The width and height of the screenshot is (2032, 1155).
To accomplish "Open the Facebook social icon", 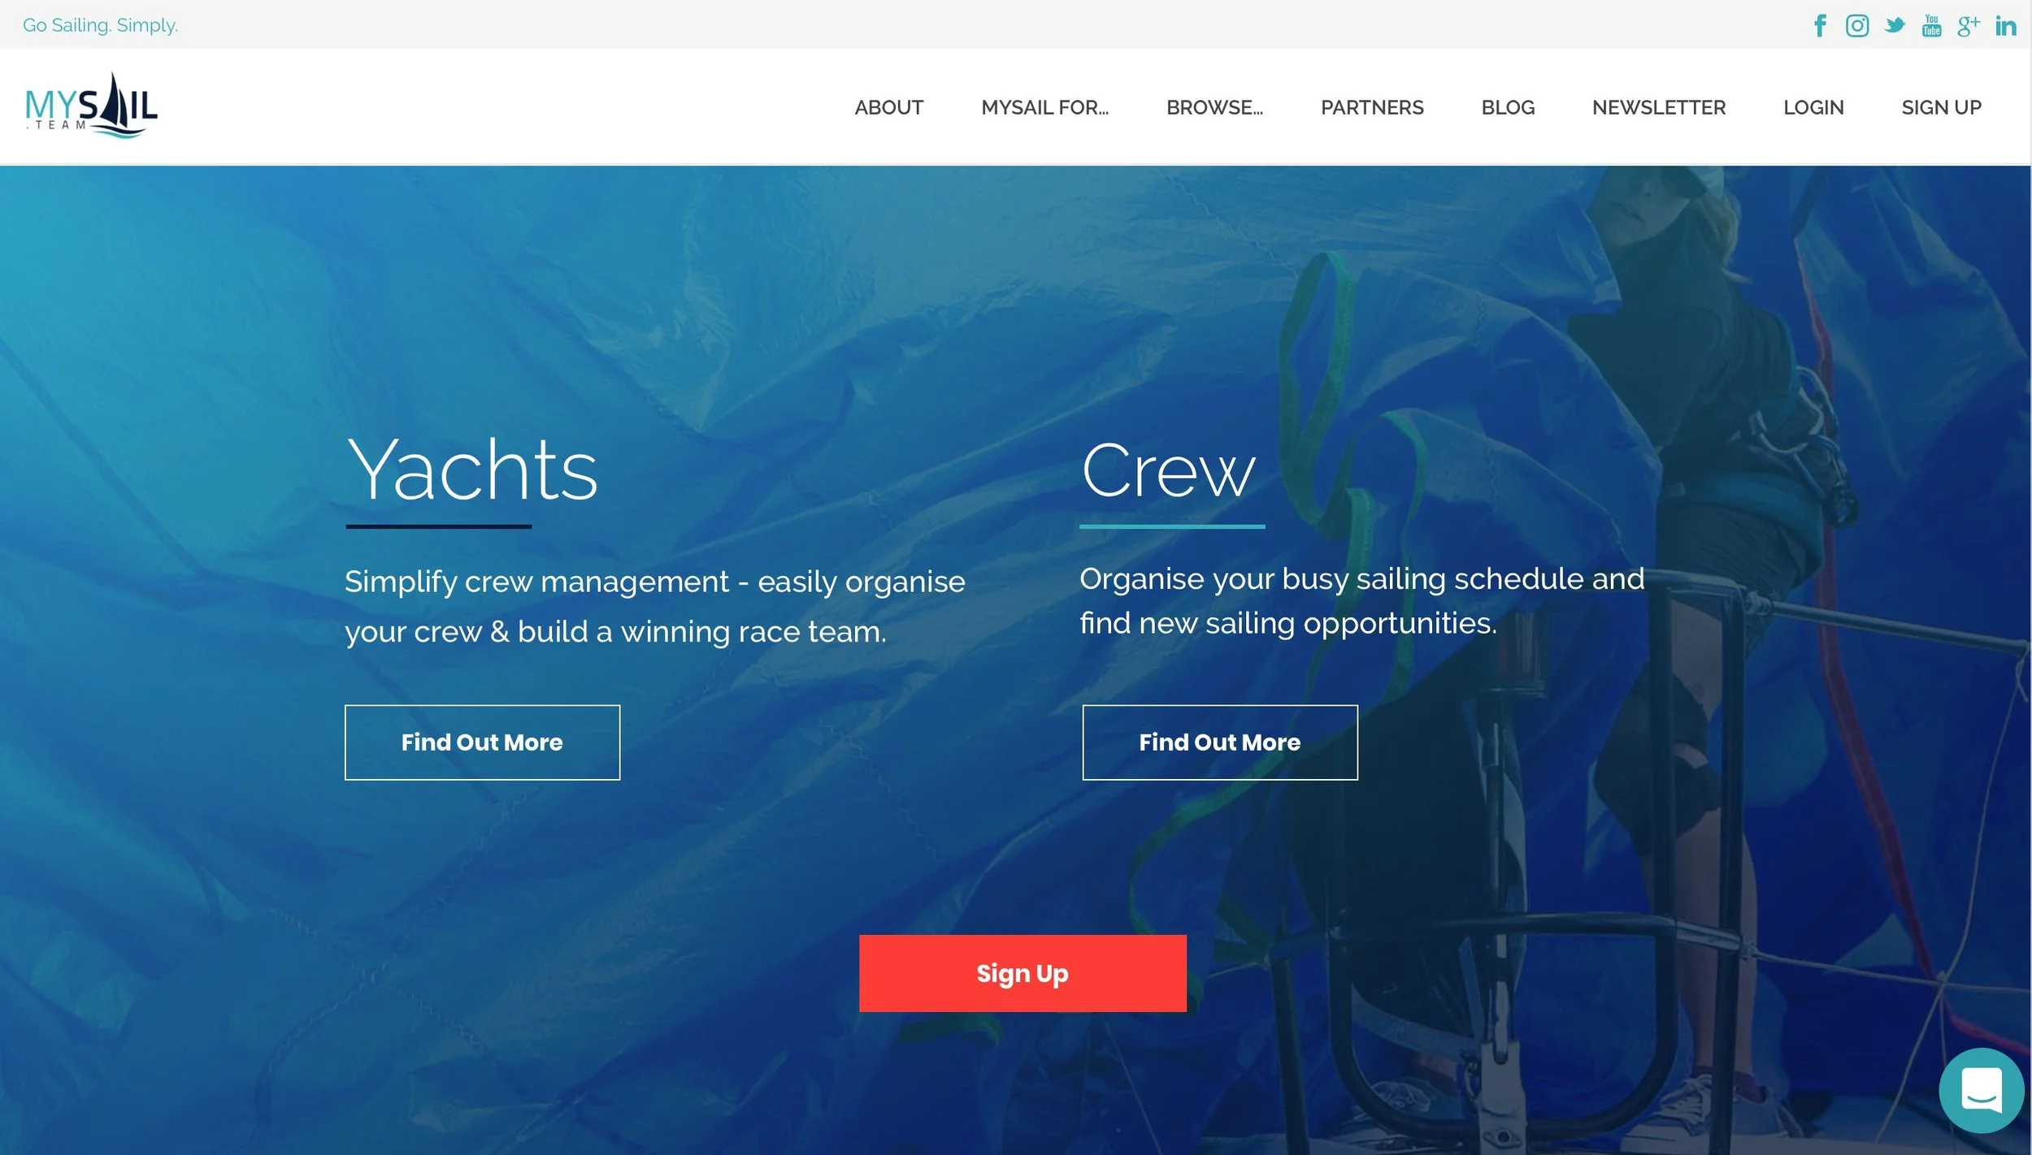I will click(1820, 26).
